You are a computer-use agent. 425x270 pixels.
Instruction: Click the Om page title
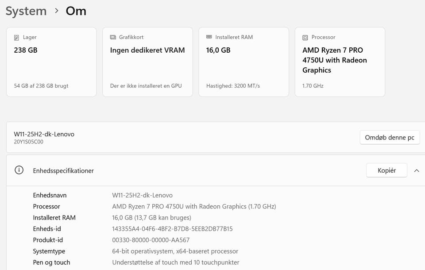tap(76, 11)
